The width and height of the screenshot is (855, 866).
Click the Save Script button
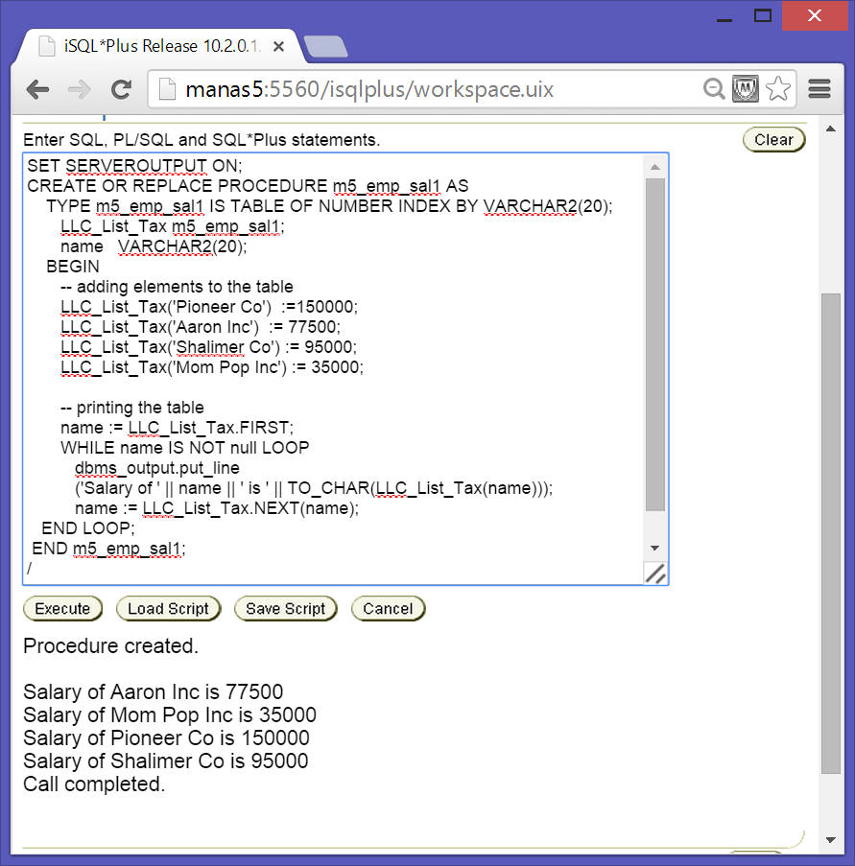[286, 609]
